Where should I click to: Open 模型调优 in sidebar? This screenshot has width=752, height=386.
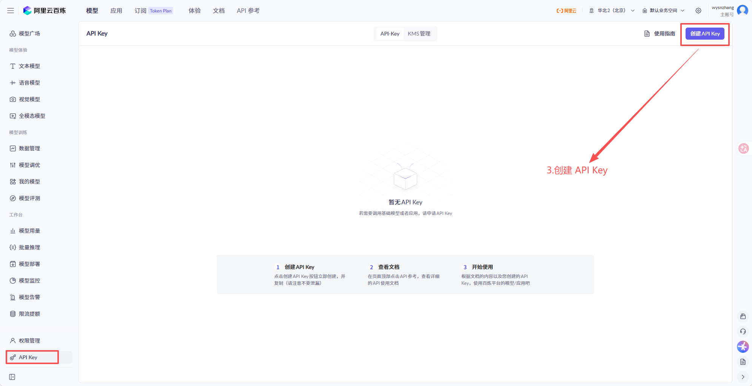[x=39, y=165]
